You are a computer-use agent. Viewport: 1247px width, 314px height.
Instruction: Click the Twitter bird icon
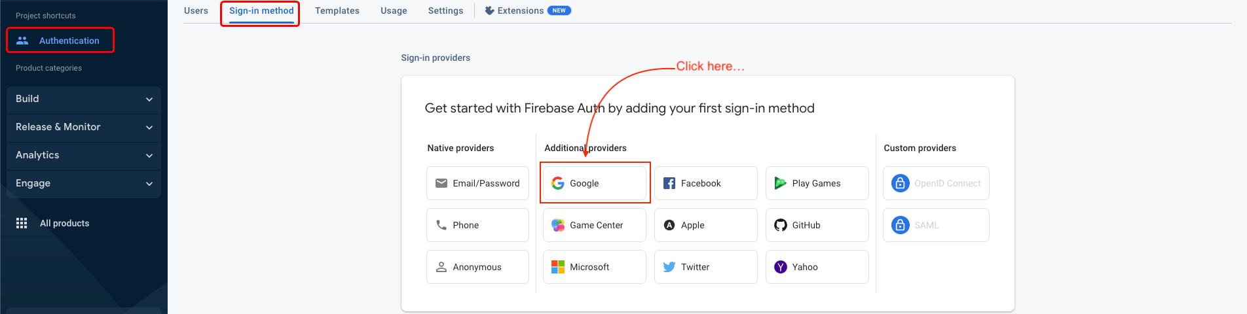[669, 267]
